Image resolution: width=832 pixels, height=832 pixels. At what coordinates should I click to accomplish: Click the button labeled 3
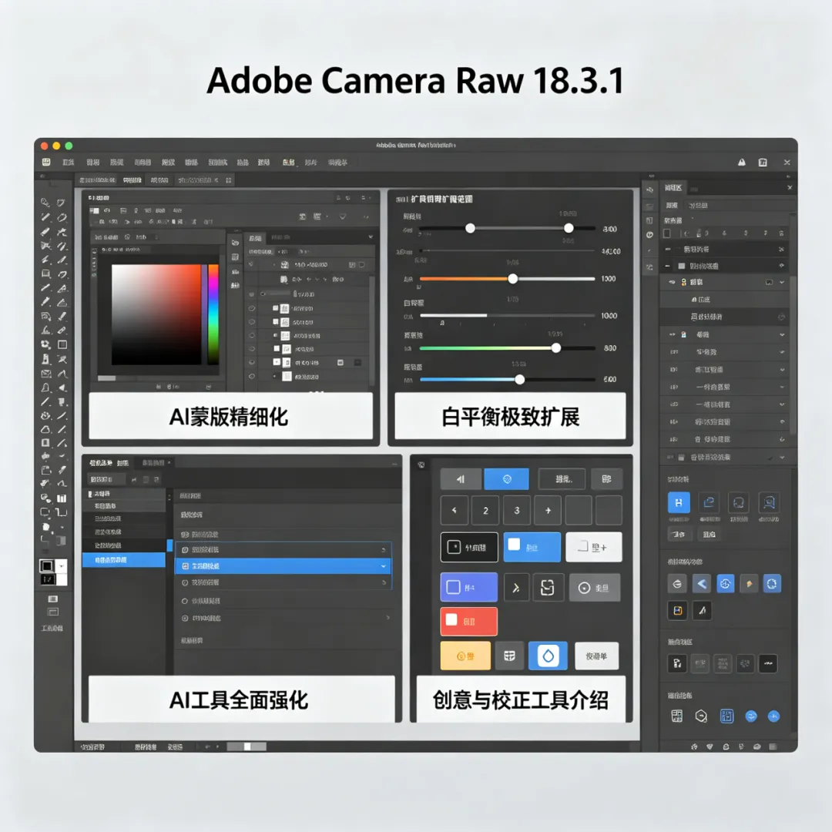click(x=517, y=511)
